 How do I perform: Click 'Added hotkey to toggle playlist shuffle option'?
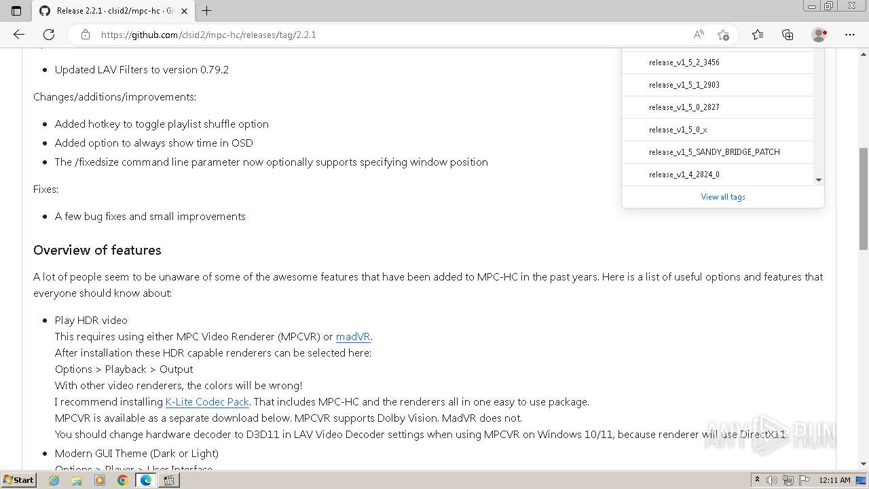point(162,124)
